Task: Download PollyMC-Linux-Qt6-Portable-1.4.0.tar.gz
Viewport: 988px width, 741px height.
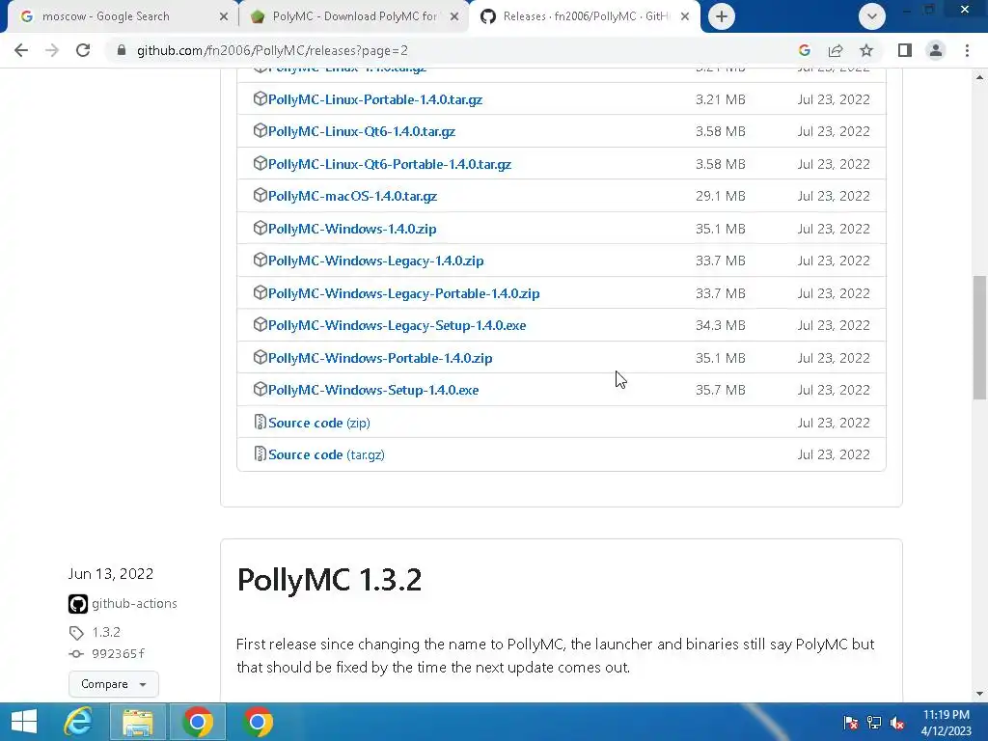Action: 390,164
